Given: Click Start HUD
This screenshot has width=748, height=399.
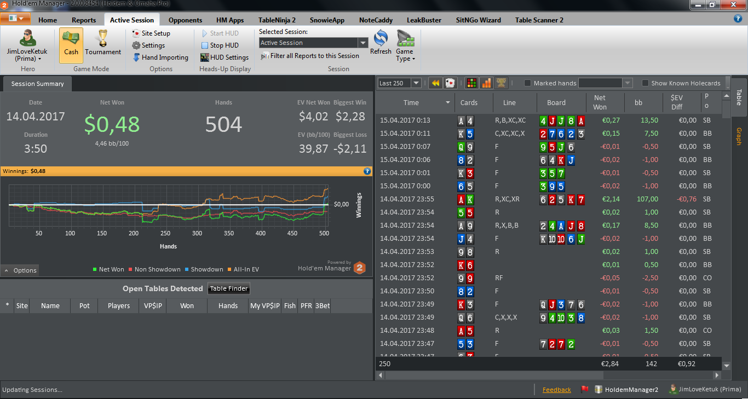Looking at the screenshot, I should pyautogui.click(x=220, y=33).
